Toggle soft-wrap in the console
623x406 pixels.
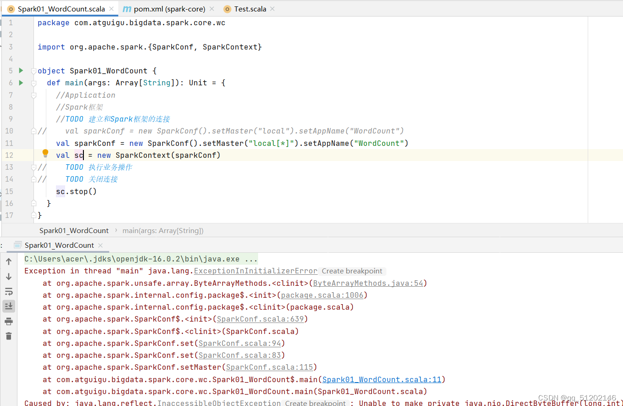[8, 291]
